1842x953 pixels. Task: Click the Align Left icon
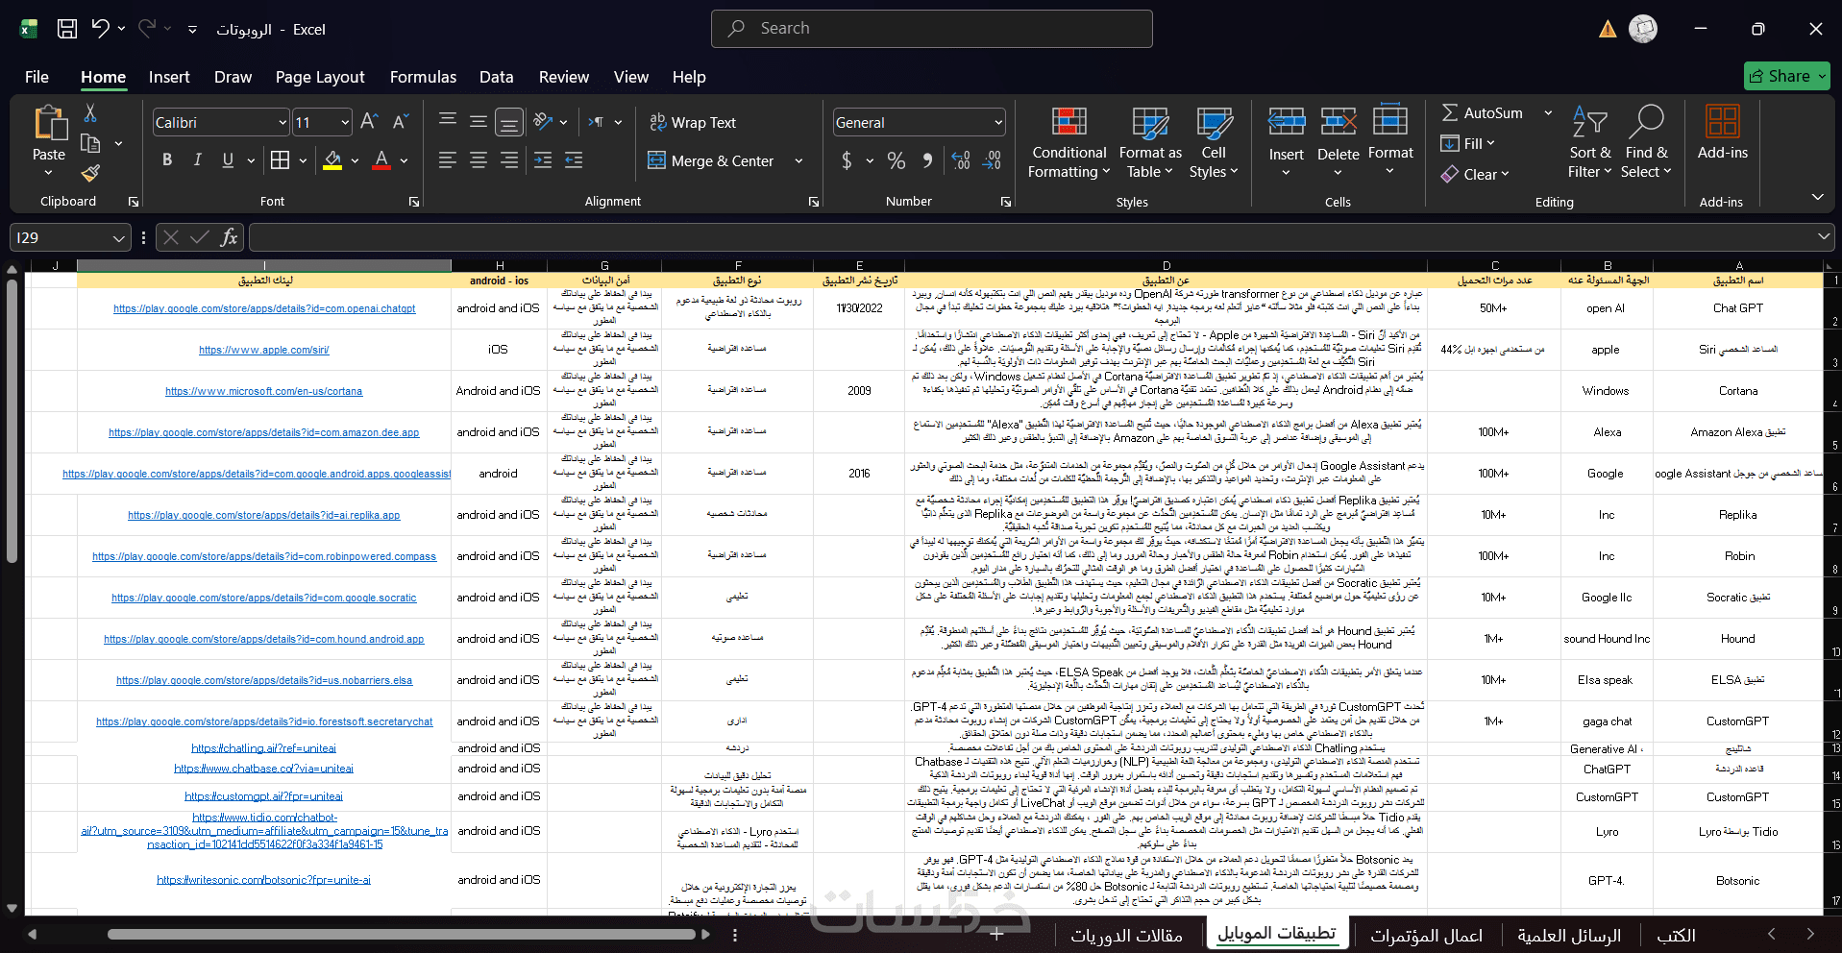448,160
